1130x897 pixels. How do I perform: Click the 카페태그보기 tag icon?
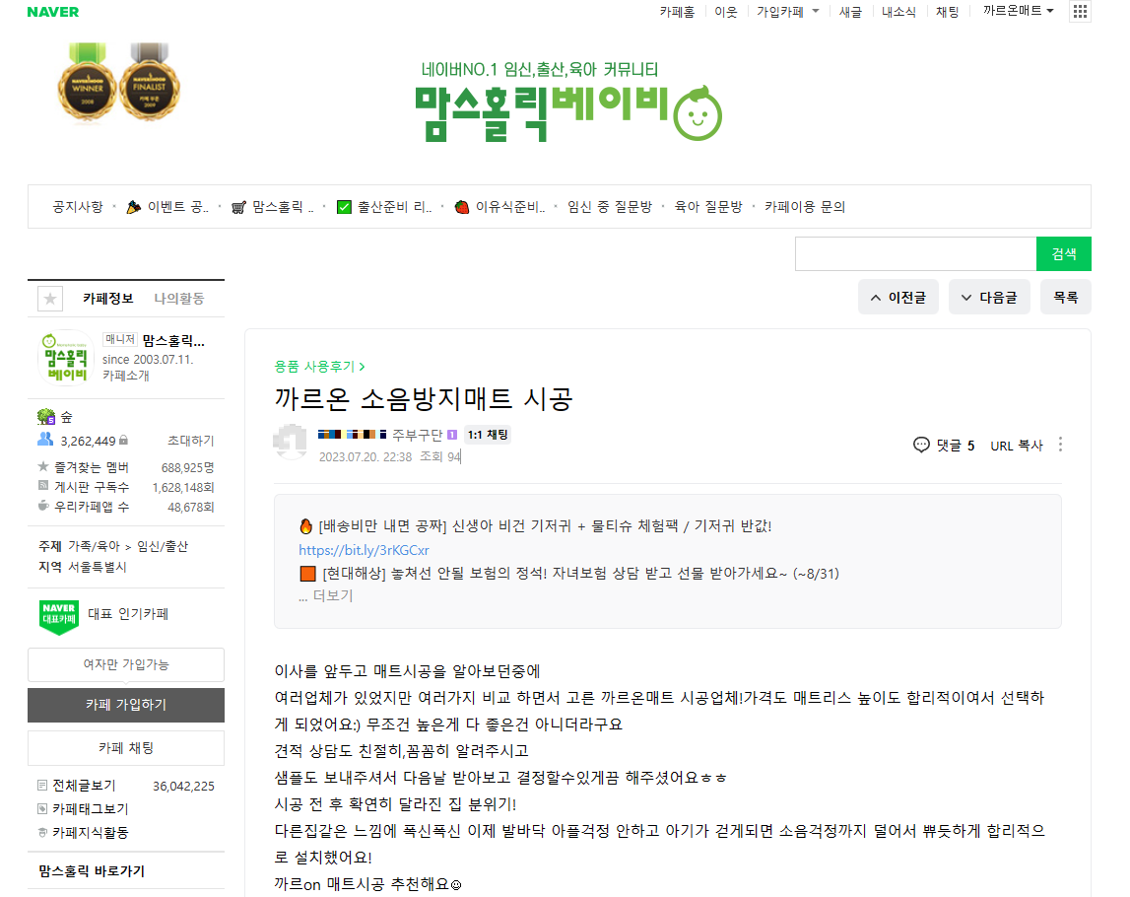point(42,809)
